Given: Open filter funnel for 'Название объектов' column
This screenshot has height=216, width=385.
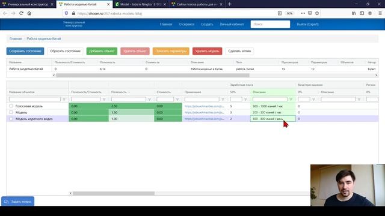Looking at the screenshot, I should [x=64, y=99].
